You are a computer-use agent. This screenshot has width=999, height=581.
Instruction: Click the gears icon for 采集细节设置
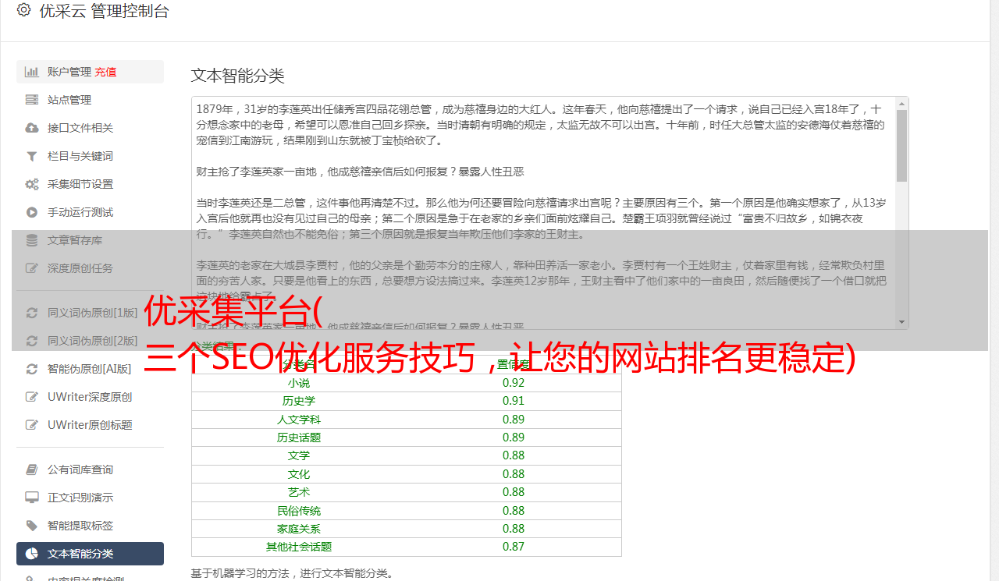coord(32,184)
